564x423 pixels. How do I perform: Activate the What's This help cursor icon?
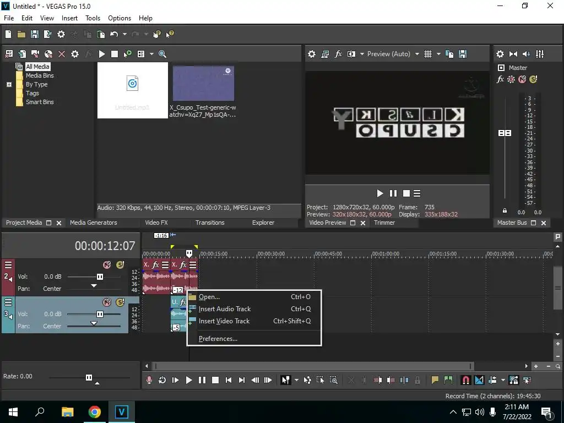click(170, 34)
